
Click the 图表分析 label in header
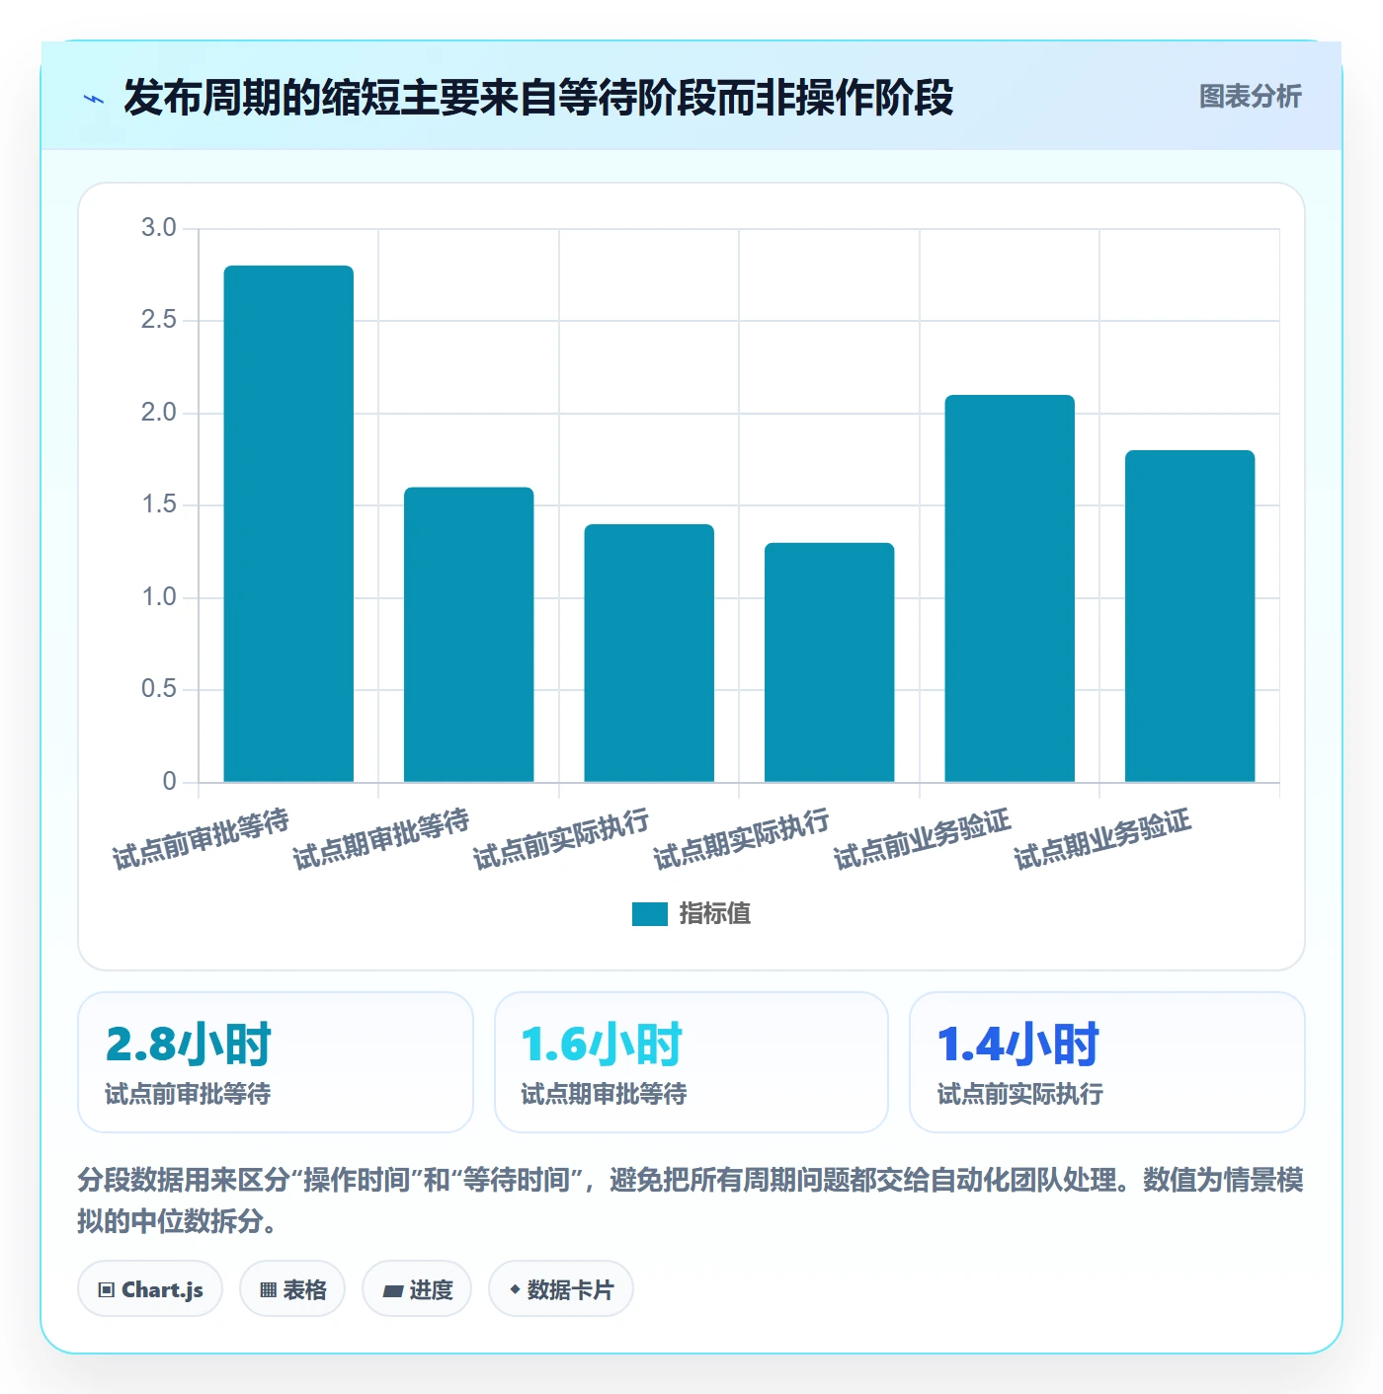(1250, 97)
